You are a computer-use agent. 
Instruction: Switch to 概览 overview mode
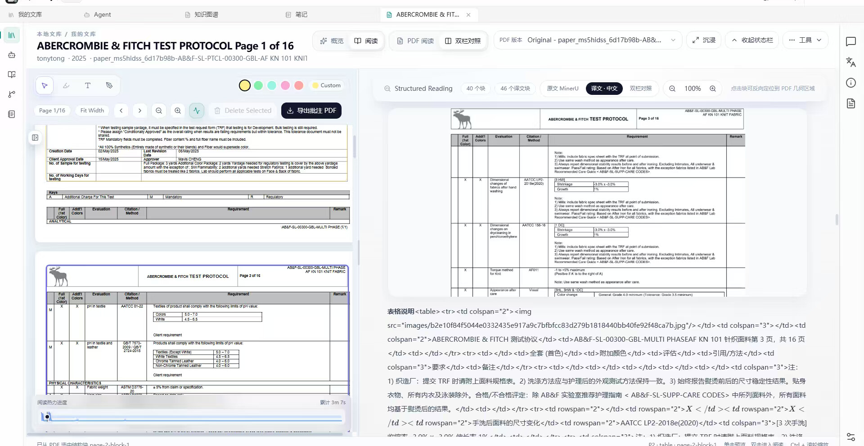(x=332, y=41)
